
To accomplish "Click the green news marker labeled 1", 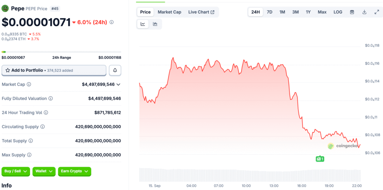I will click(x=320, y=159).
